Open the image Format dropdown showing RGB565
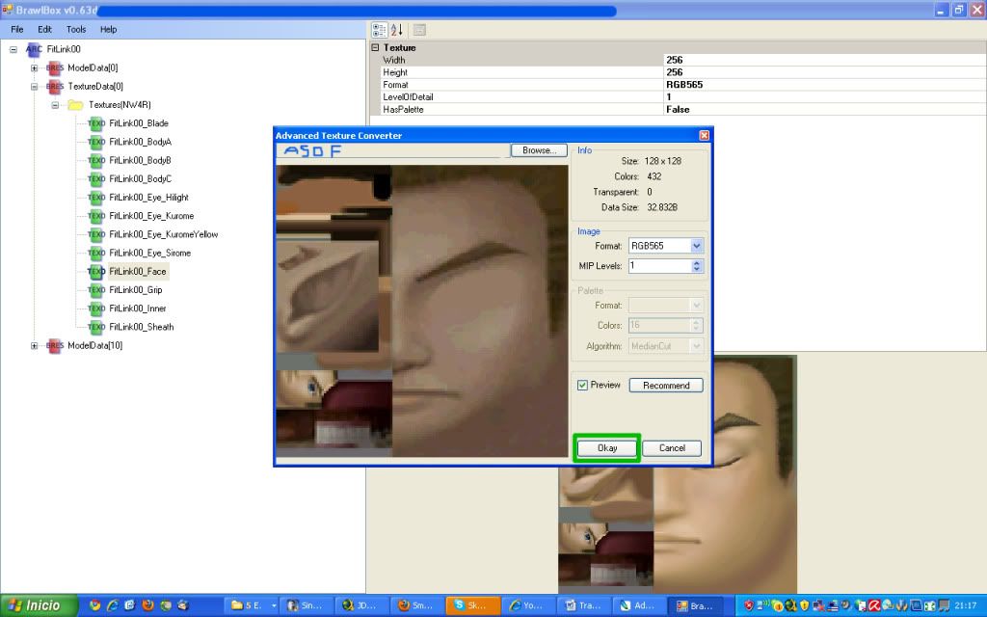 [697, 246]
